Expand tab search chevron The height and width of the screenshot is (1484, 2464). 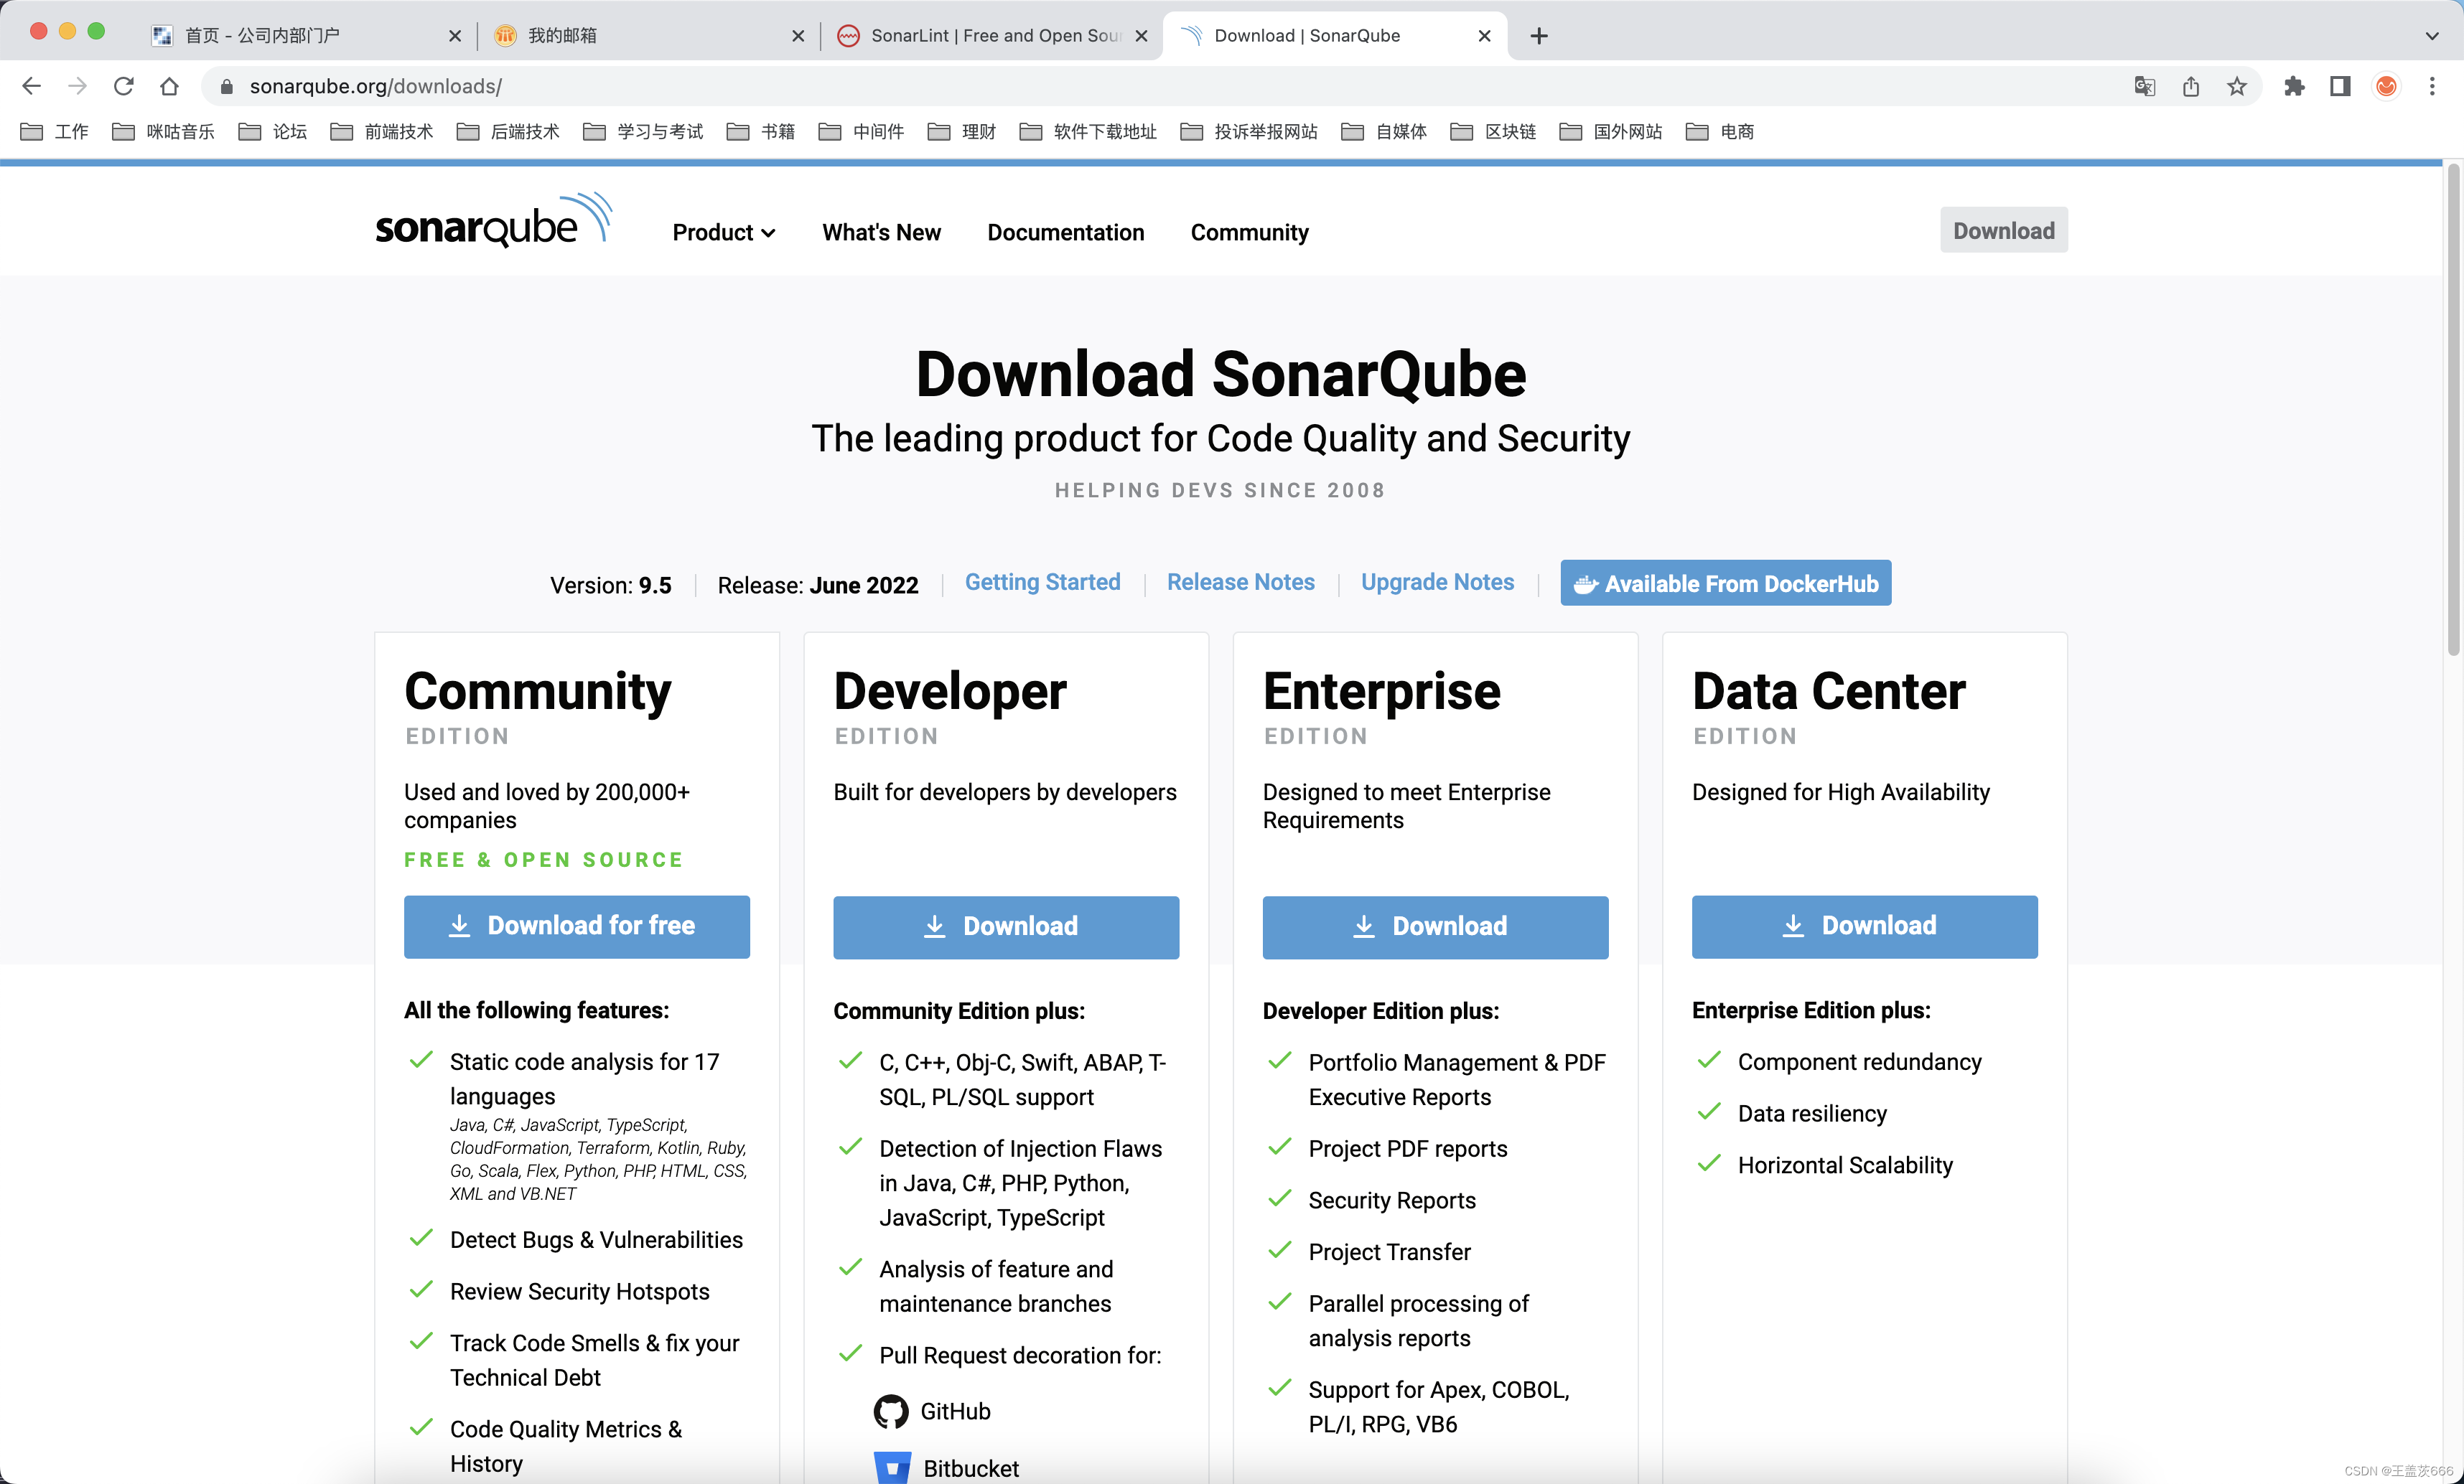pos(2432,36)
